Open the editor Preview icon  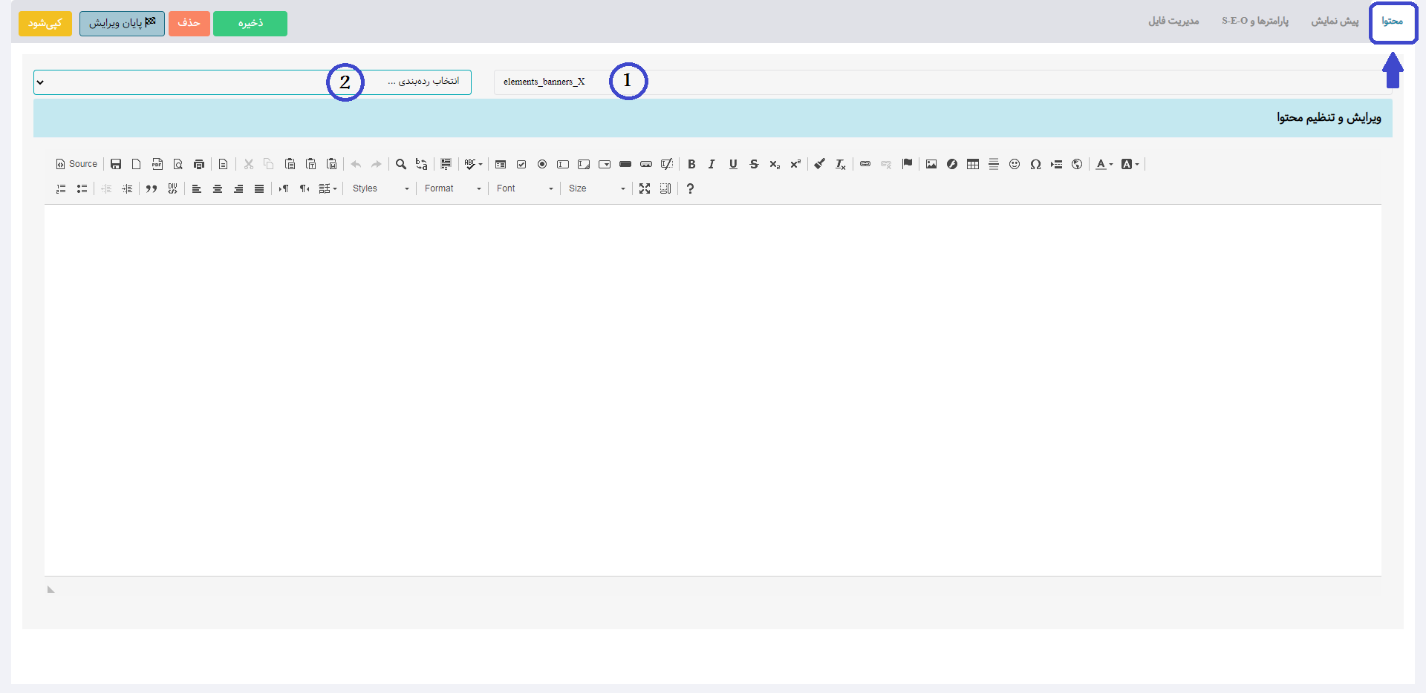coord(178,164)
